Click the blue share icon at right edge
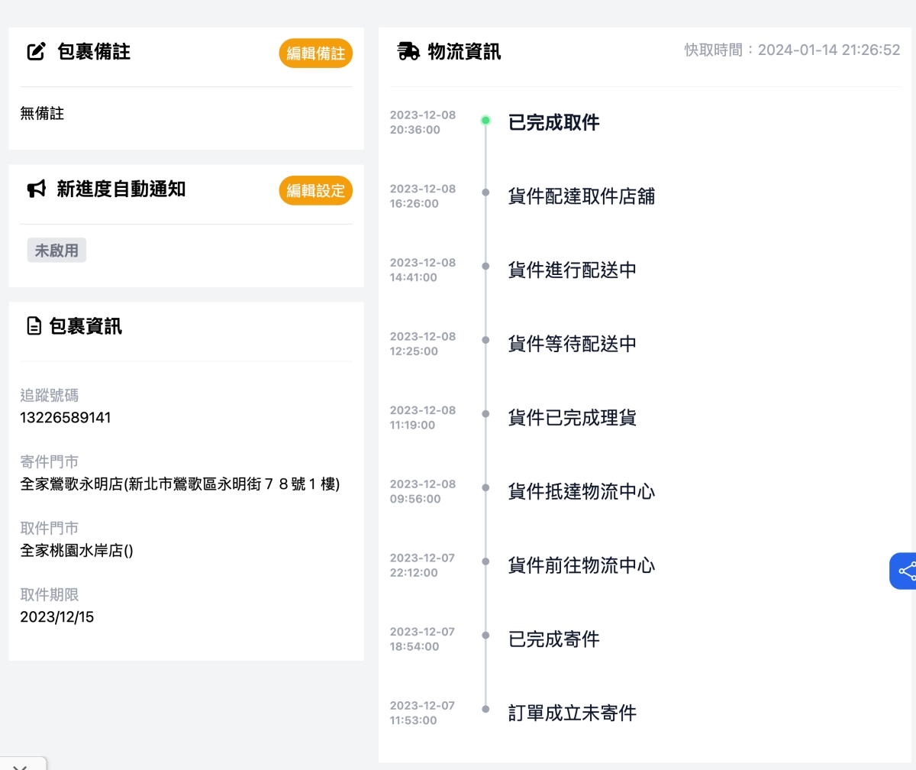Screen dimensions: 916x770 (x=904, y=571)
